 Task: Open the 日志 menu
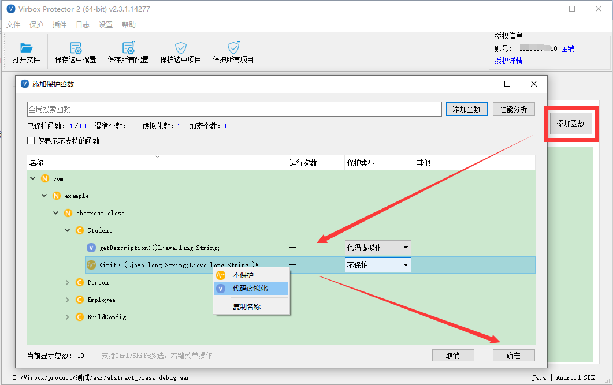pyautogui.click(x=83, y=25)
